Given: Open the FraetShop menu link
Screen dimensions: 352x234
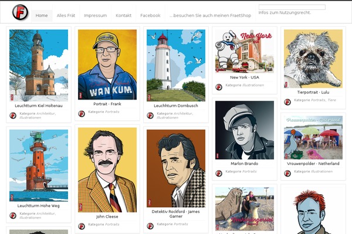Looking at the screenshot, I should 211,16.
